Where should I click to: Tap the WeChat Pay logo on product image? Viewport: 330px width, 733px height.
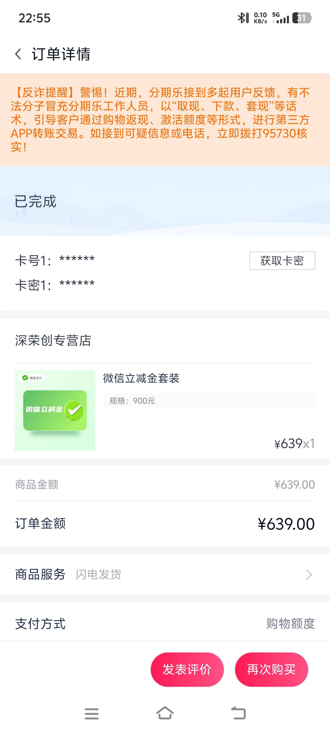coord(32,377)
